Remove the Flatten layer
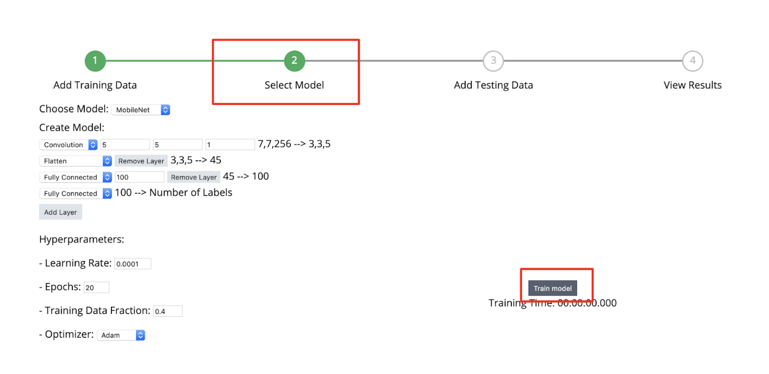 pyautogui.click(x=141, y=161)
